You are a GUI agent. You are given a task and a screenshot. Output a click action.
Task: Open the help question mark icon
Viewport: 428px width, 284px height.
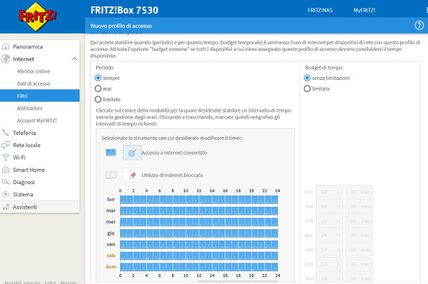pyautogui.click(x=419, y=26)
